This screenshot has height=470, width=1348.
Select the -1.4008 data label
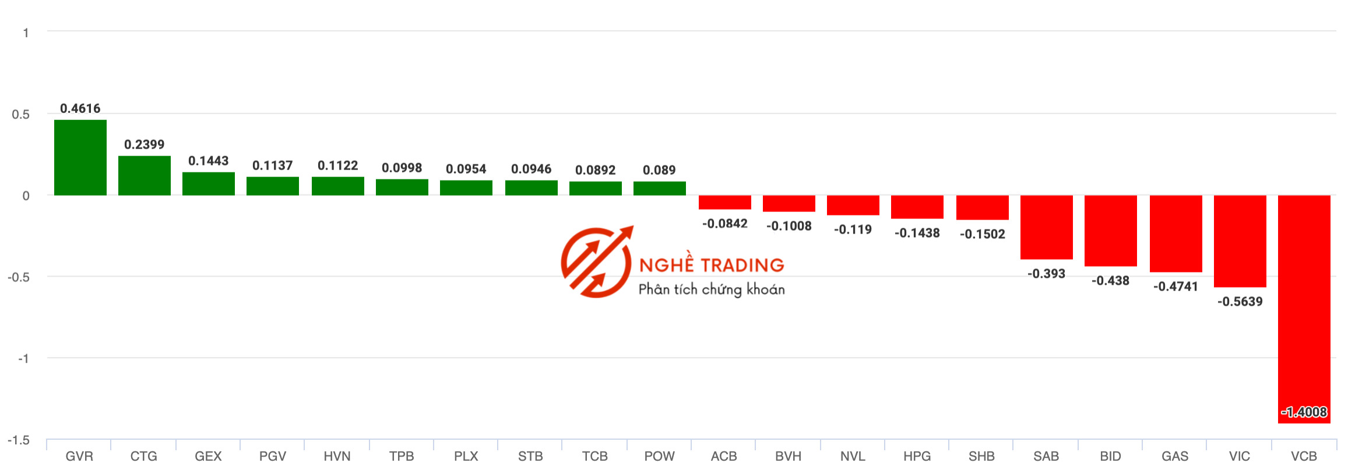point(1304,413)
